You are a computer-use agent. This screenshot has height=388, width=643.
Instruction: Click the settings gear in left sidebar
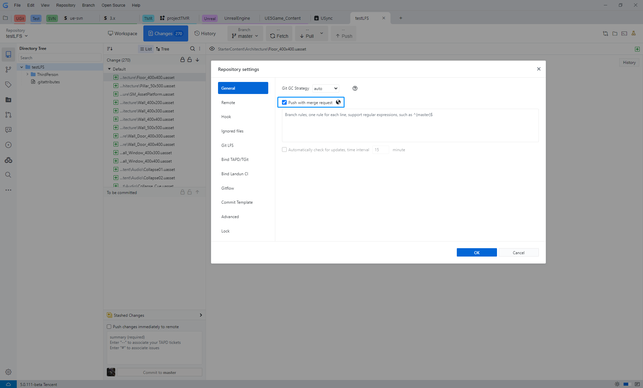8,372
